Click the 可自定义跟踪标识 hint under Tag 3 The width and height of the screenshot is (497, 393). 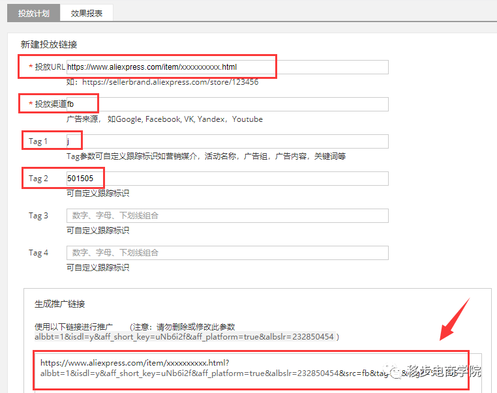(x=98, y=230)
